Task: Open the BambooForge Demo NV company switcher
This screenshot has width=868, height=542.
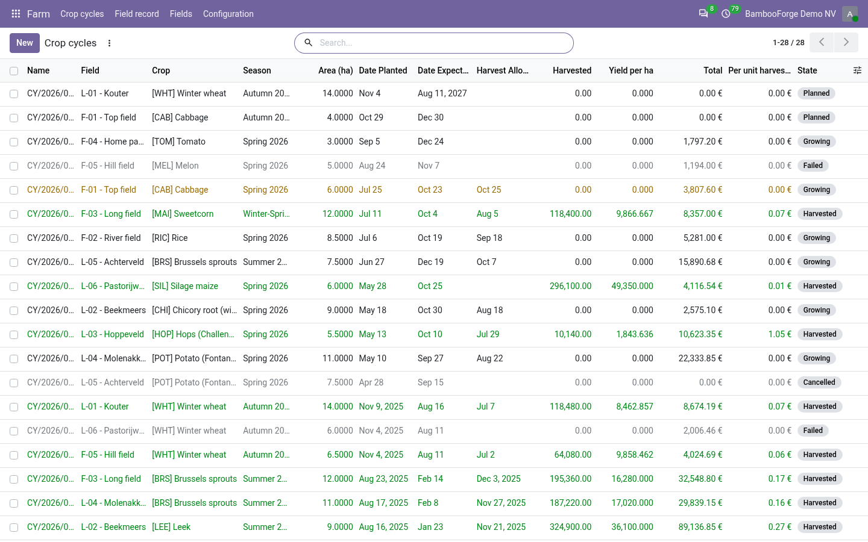Action: [790, 14]
